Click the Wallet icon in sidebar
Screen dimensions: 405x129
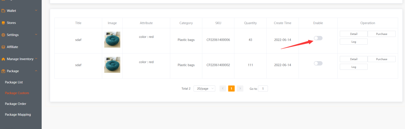(x=4, y=11)
